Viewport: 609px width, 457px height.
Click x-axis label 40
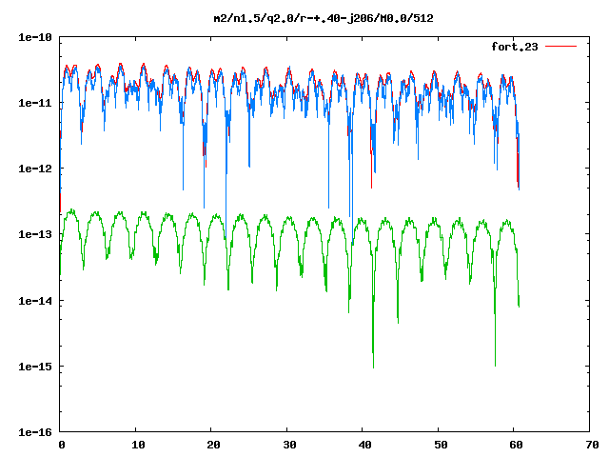pyautogui.click(x=364, y=445)
